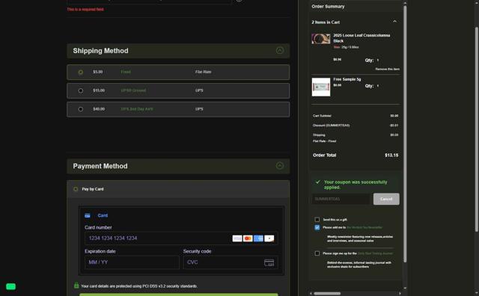This screenshot has height=296, width=479.
Task: Click the summary scroll-right arrow
Action: point(400,294)
